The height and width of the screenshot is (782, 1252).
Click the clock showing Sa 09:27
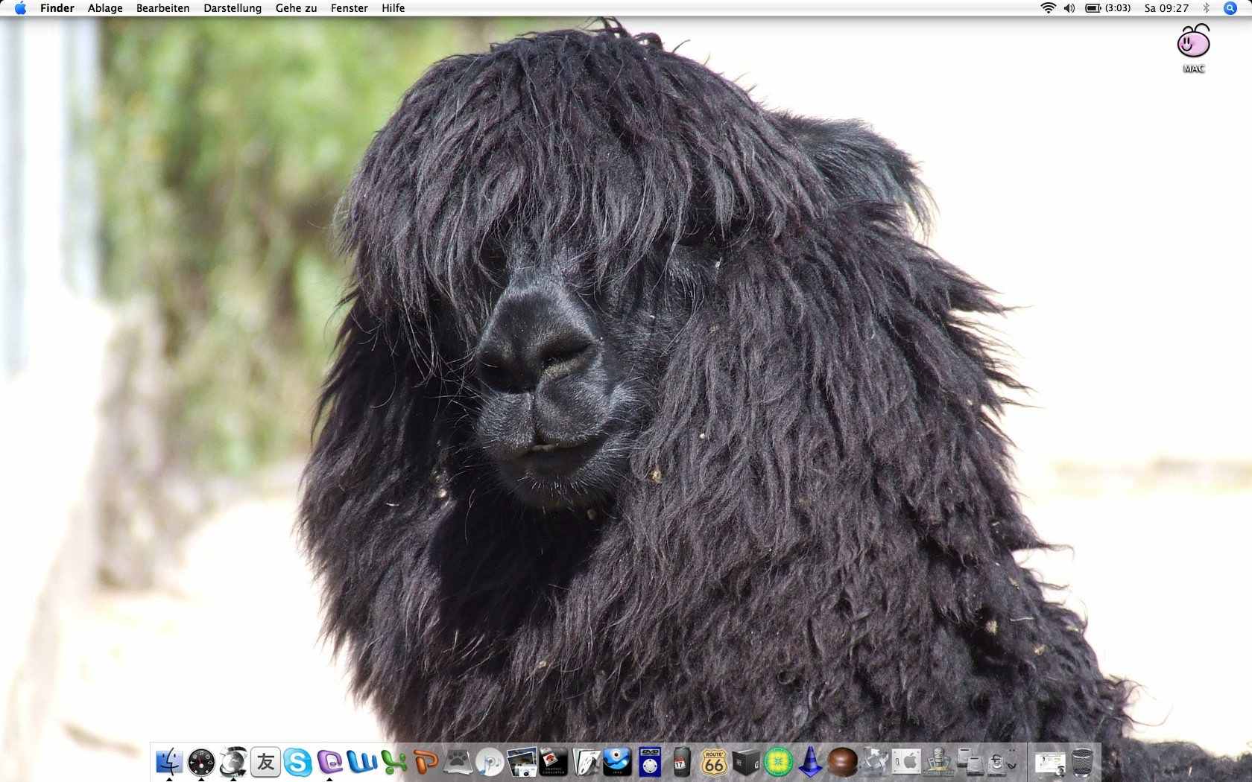[x=1166, y=8]
